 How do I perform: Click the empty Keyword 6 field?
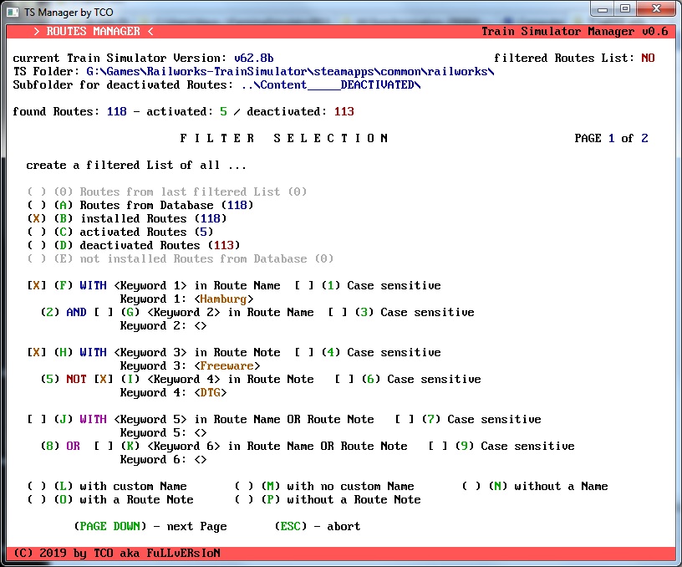click(x=201, y=459)
